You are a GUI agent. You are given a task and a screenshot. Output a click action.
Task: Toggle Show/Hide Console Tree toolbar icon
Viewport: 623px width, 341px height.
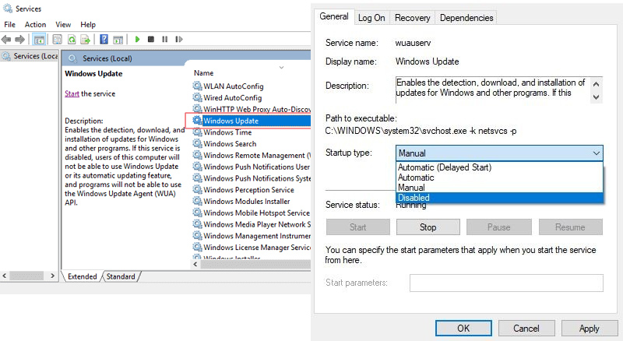pos(39,40)
